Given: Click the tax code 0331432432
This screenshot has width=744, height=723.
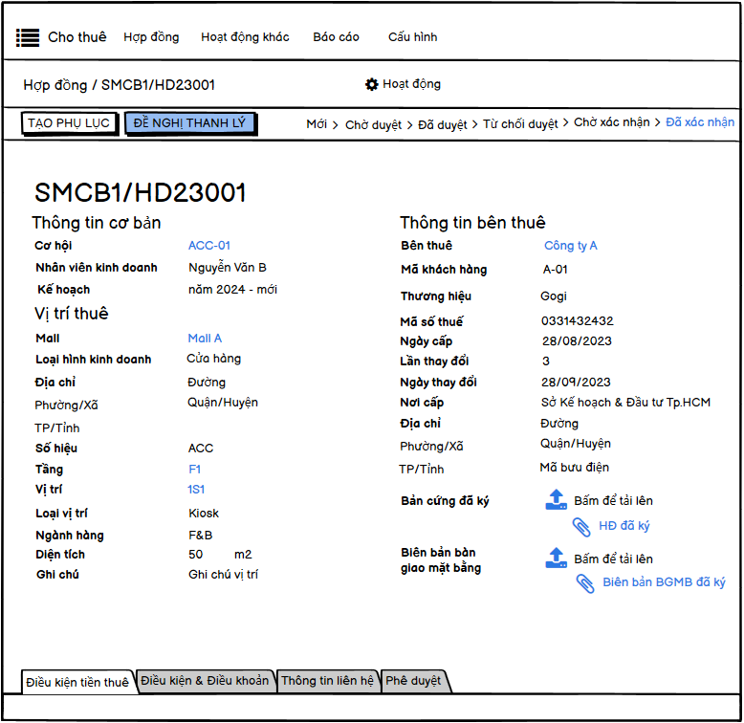Looking at the screenshot, I should pos(577,321).
